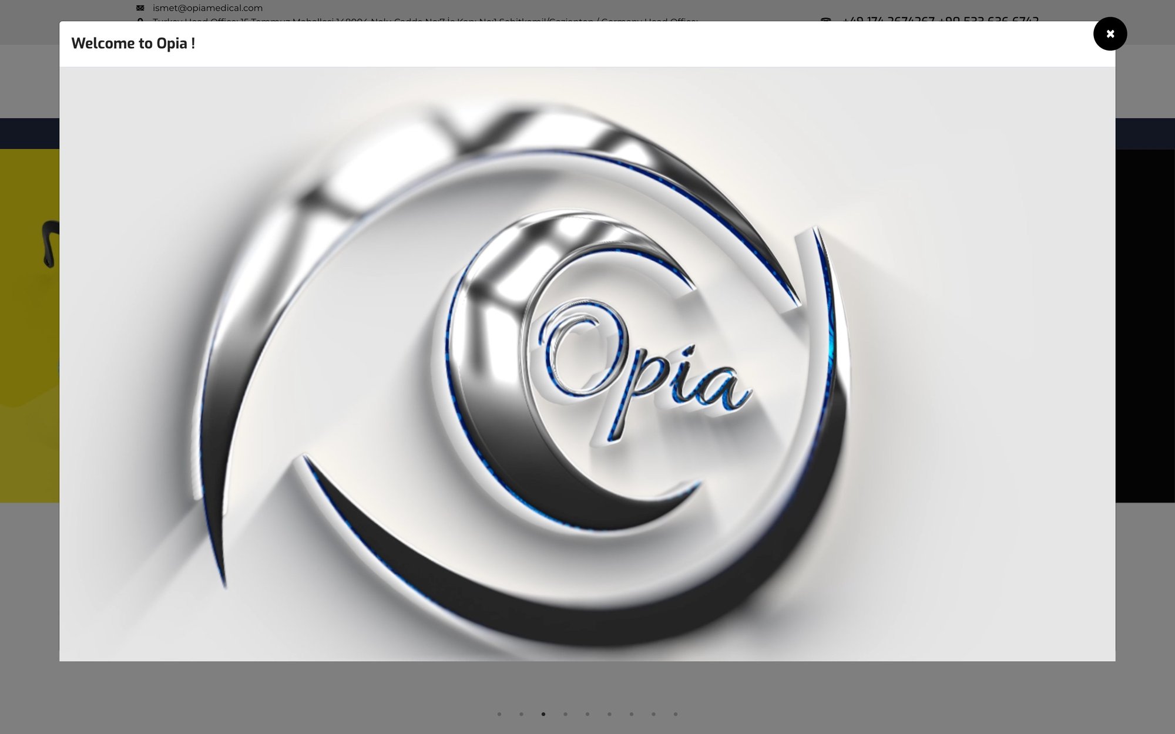This screenshot has height=734, width=1175.
Task: Go to the first carousel dot
Action: [499, 714]
